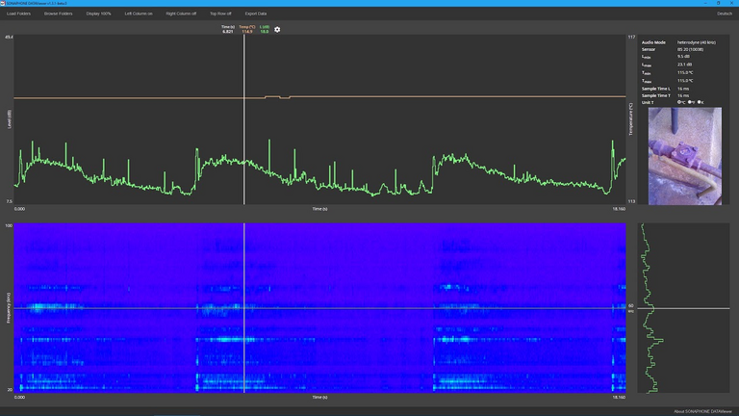Image resolution: width=739 pixels, height=416 pixels.
Task: Click the valve photo thumbnail
Action: [684, 156]
